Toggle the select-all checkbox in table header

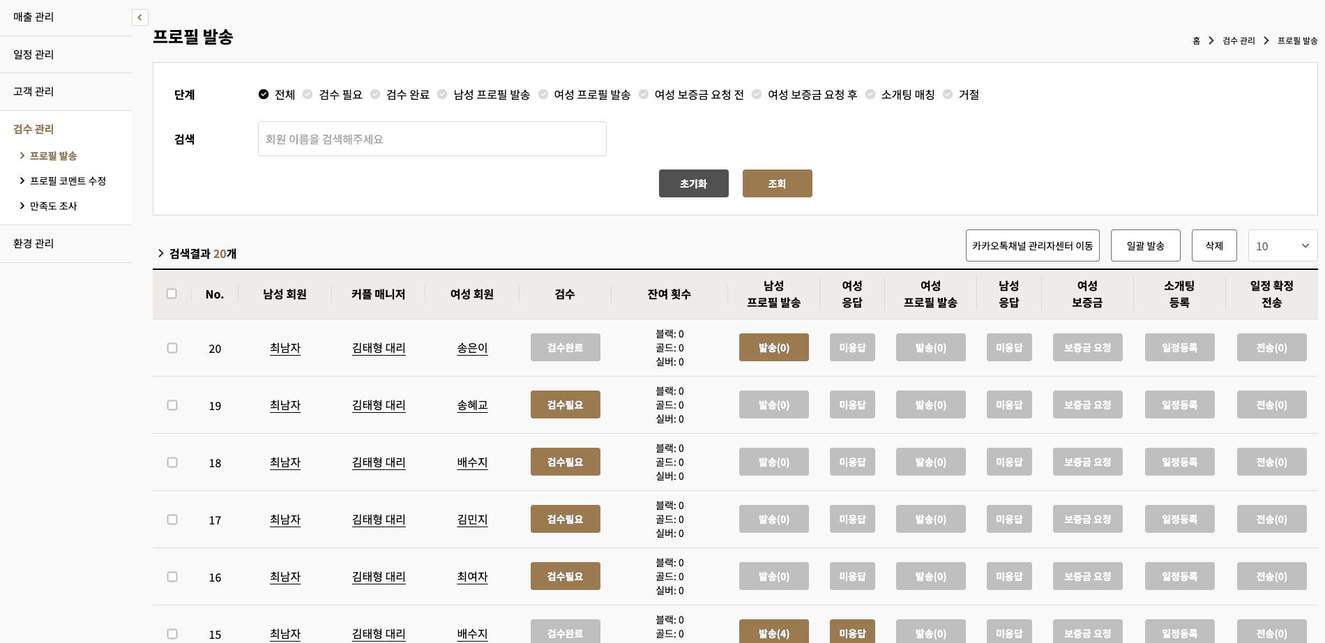[x=172, y=294]
